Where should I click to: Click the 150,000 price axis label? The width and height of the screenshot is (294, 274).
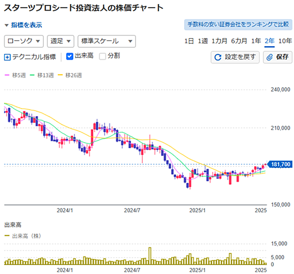pos(280,204)
